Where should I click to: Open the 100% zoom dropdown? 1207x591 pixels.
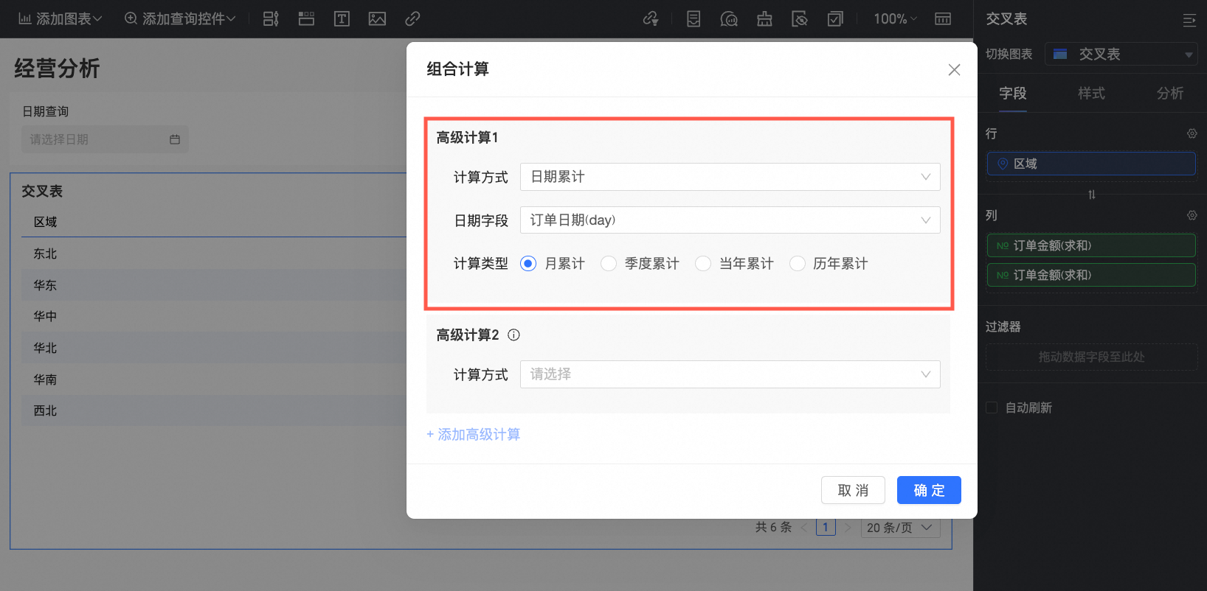(895, 18)
